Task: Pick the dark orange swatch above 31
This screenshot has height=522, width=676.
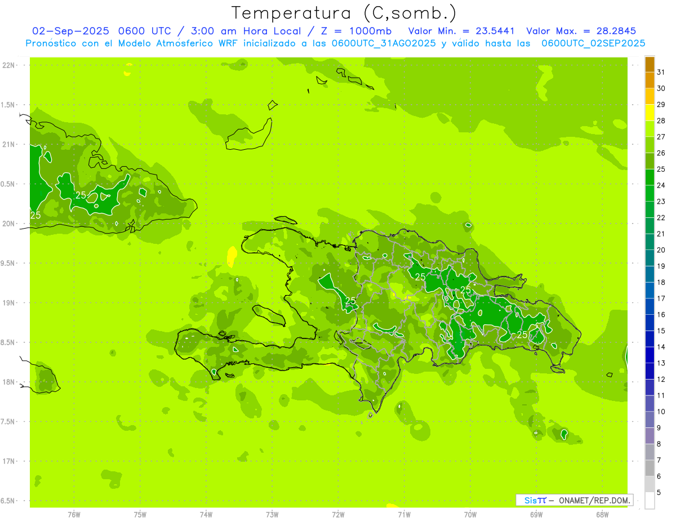Action: [650, 64]
